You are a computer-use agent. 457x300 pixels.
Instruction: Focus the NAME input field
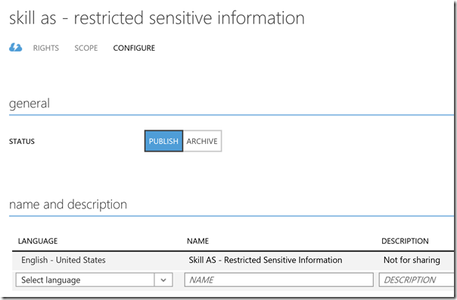tap(279, 280)
